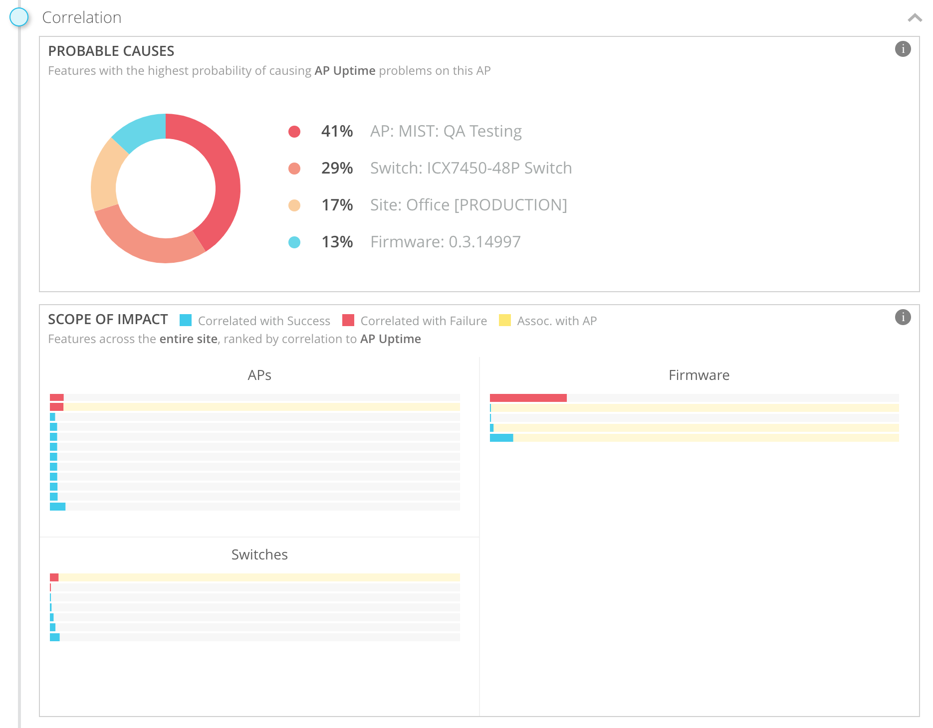Click the bottom blue Firmware success bar
This screenshot has height=728, width=933.
point(501,438)
